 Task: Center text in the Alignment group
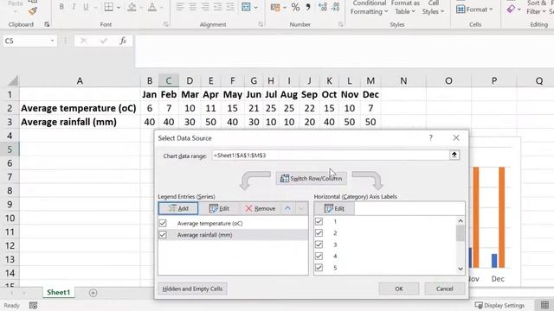tap(192, 7)
